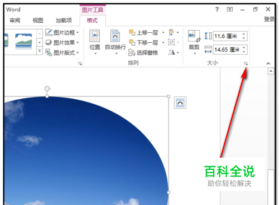279x205 pixels.
Task: Switch to the 格式 format tab
Action: pos(92,20)
